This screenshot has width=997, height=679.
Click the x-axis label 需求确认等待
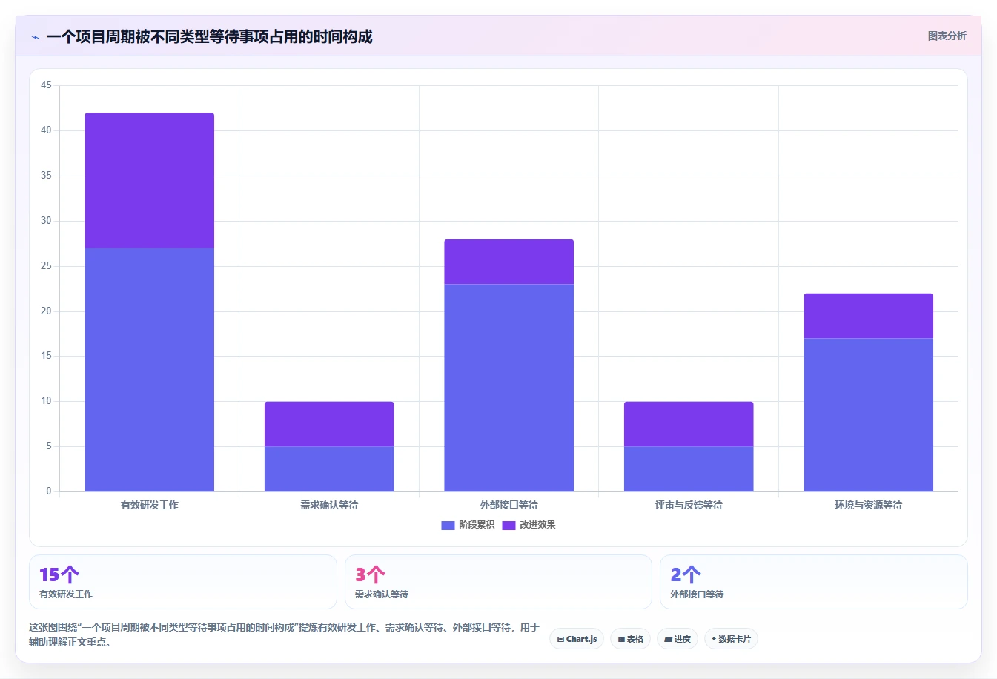coord(329,505)
